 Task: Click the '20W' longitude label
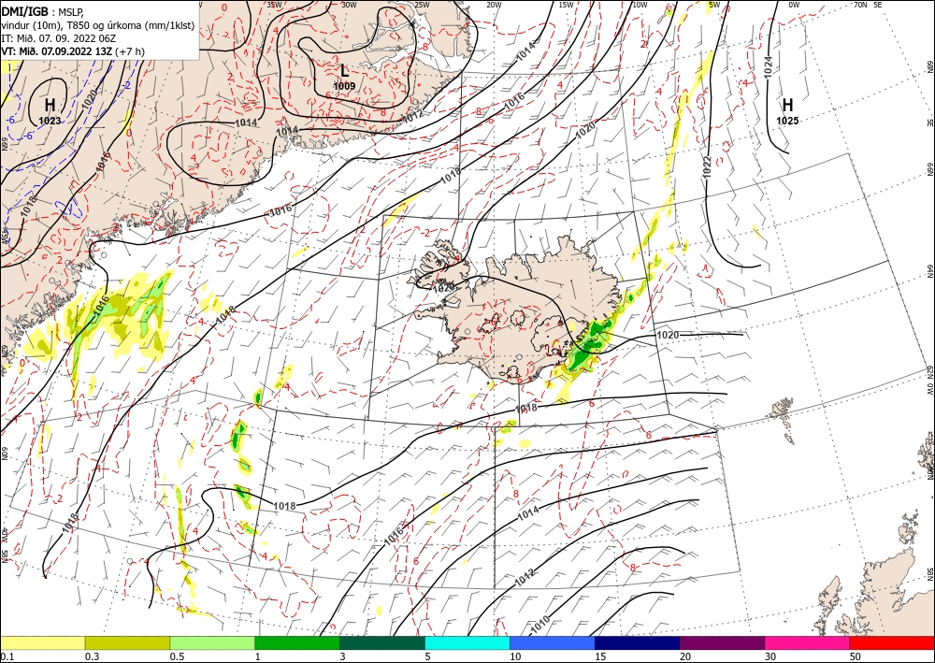coord(494,5)
